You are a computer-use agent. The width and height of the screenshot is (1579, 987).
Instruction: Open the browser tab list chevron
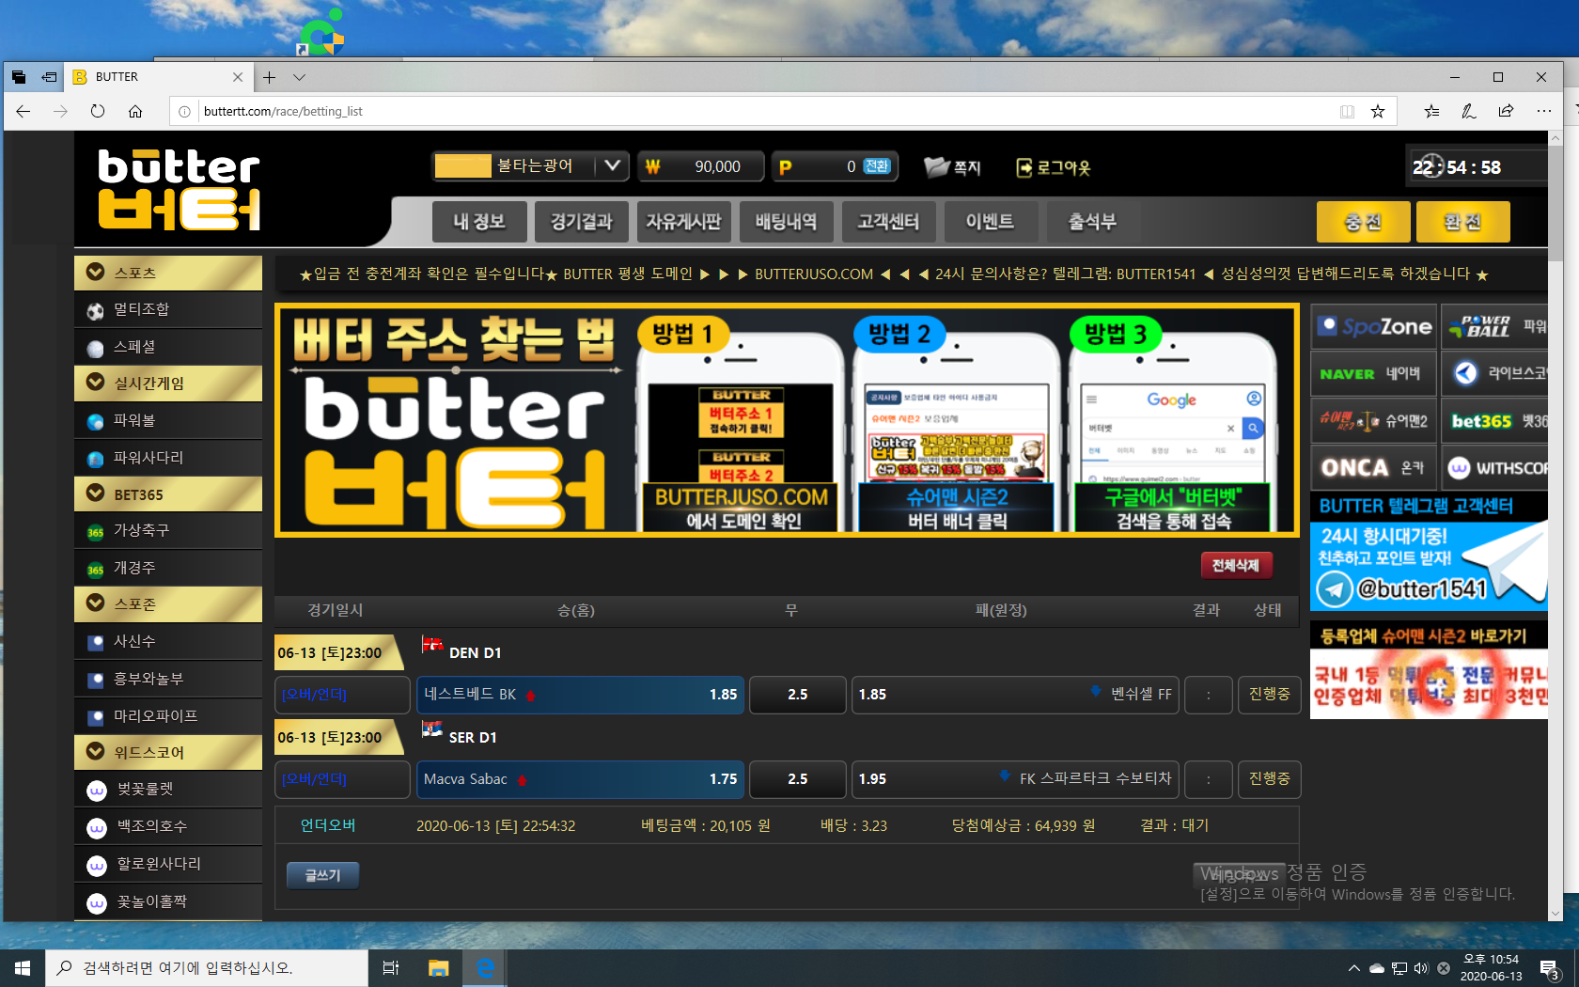(x=299, y=77)
